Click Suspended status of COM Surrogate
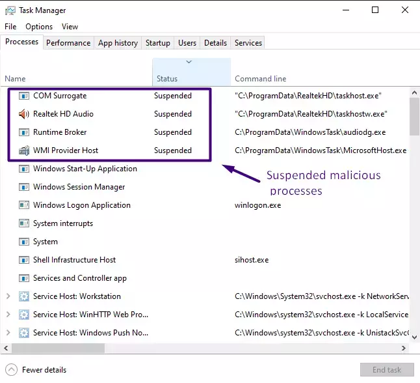 click(x=173, y=96)
